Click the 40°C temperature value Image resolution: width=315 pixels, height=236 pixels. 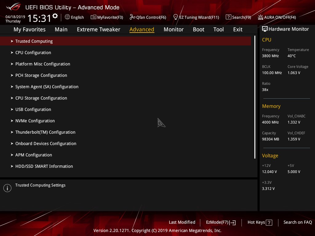tap(292, 56)
